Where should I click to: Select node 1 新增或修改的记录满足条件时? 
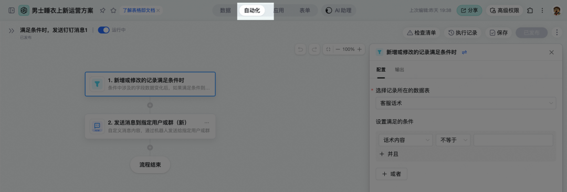[150, 84]
